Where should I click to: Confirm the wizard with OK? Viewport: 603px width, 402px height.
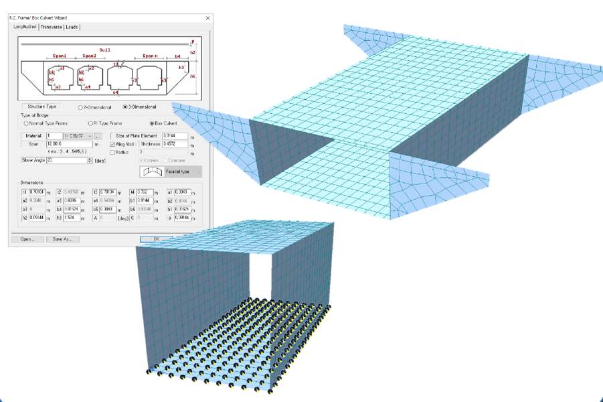coord(156,239)
